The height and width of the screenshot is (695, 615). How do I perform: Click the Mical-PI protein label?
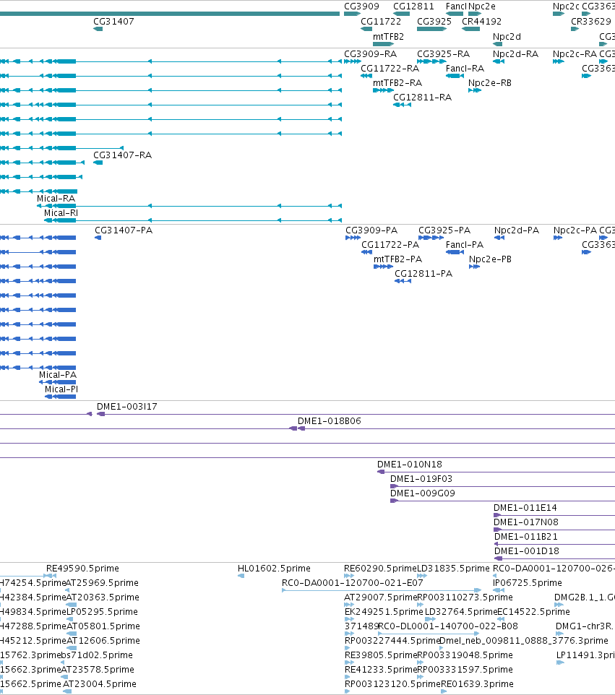(61, 389)
